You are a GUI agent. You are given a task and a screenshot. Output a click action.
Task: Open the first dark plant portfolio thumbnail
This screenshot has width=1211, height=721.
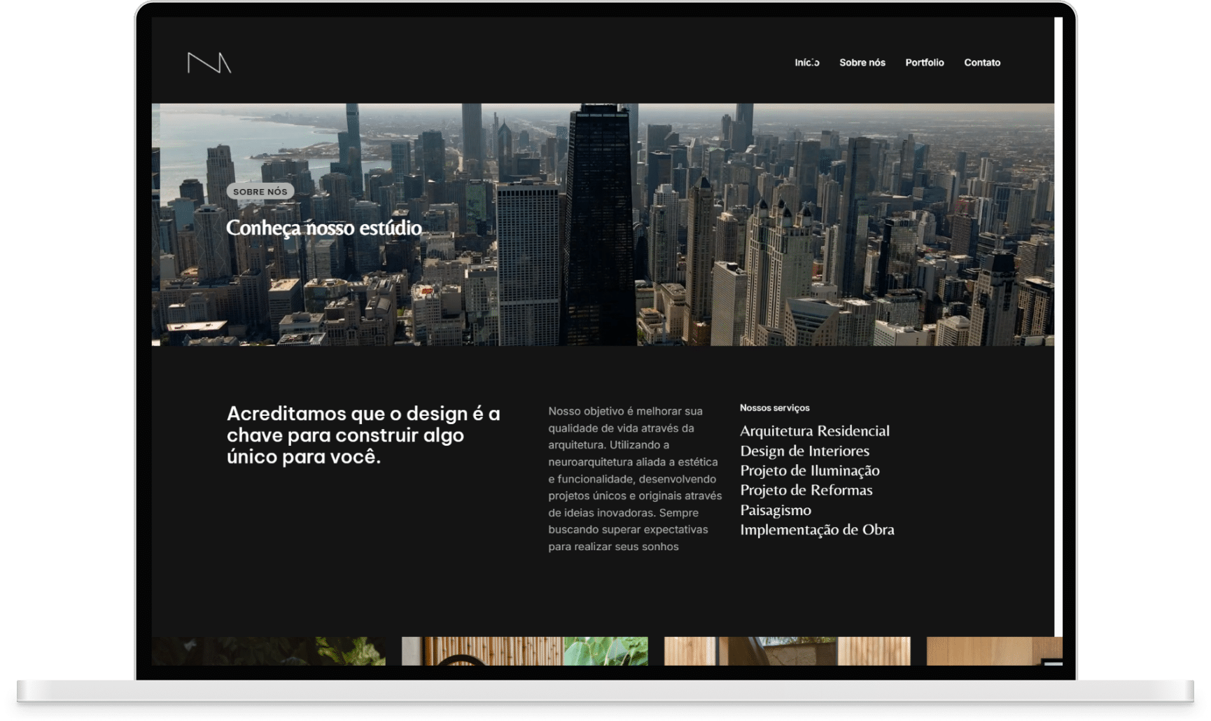[x=268, y=651]
